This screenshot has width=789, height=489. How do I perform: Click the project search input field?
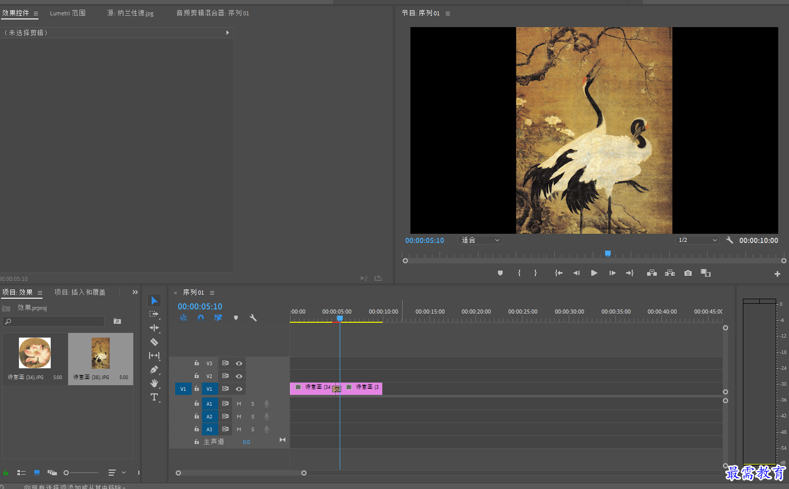click(53, 321)
